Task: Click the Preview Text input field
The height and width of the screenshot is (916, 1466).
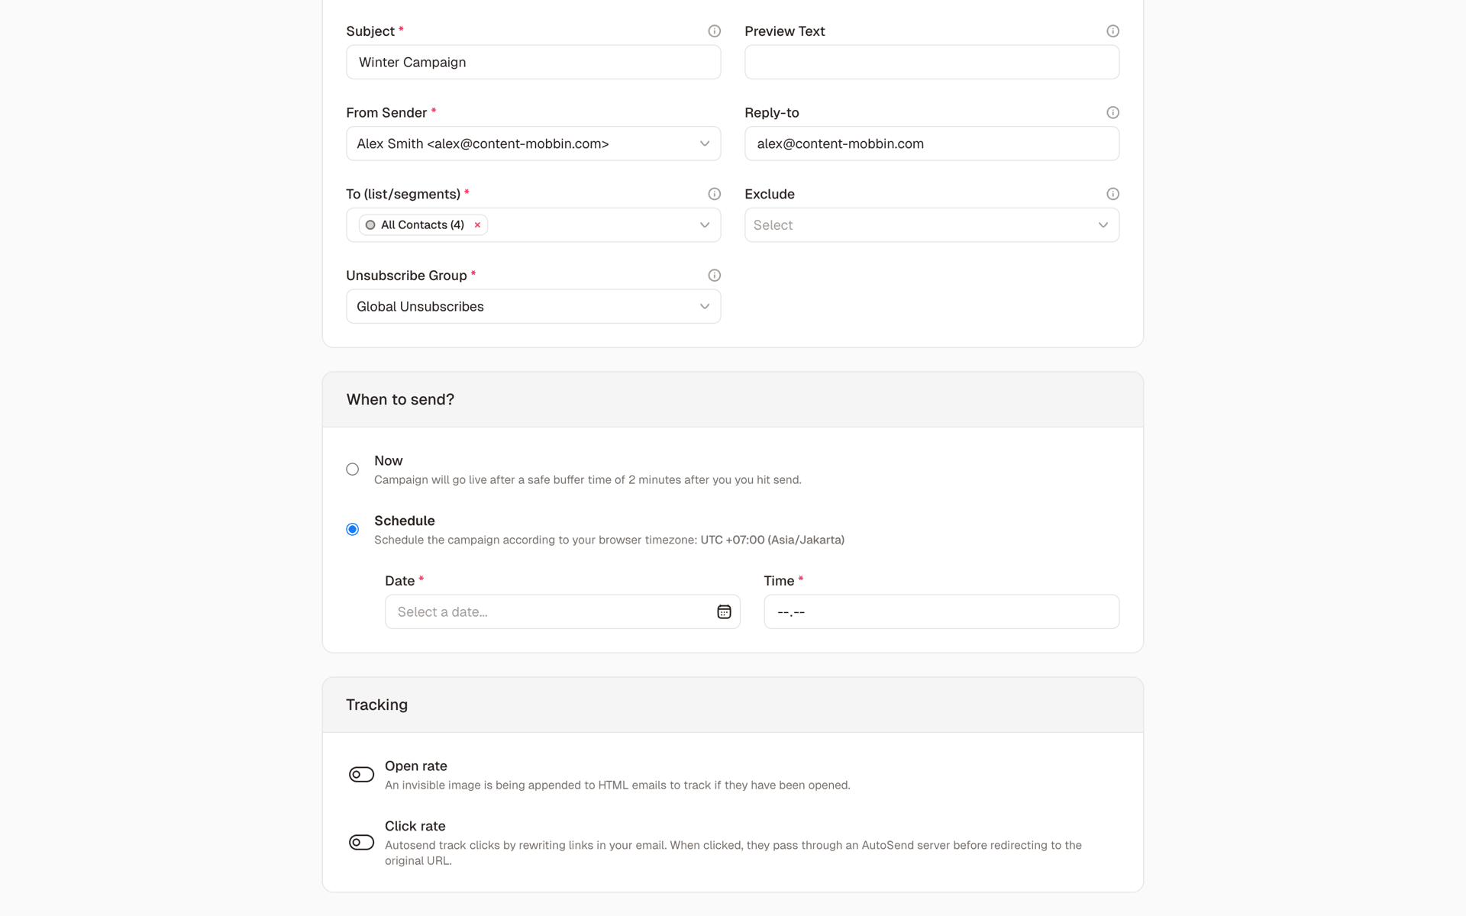Action: (932, 62)
